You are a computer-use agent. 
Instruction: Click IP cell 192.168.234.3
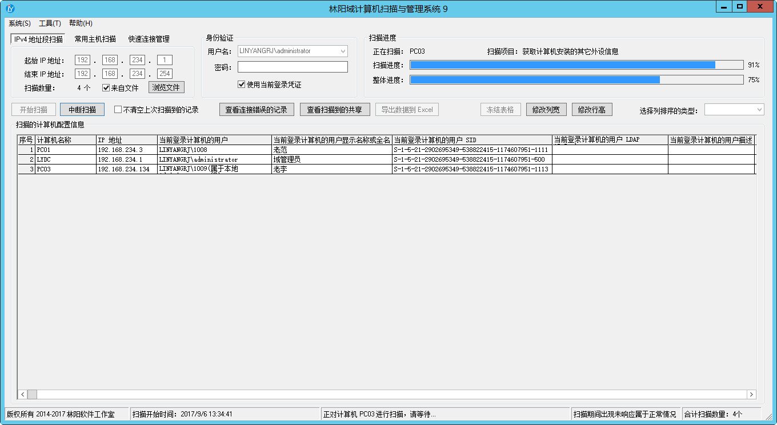[x=127, y=150]
